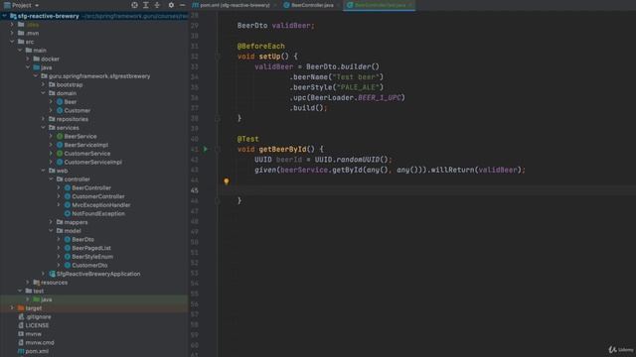Open the LICENSE file
The height and width of the screenshot is (357, 636).
[37, 325]
